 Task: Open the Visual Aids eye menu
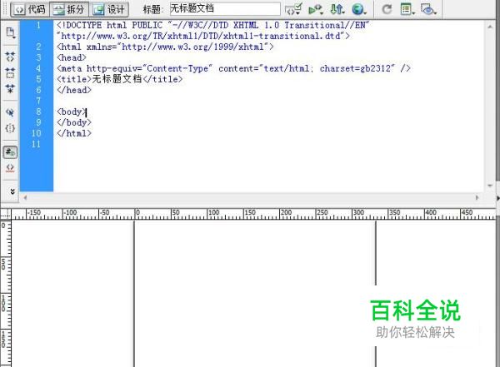pyautogui.click(x=429, y=9)
